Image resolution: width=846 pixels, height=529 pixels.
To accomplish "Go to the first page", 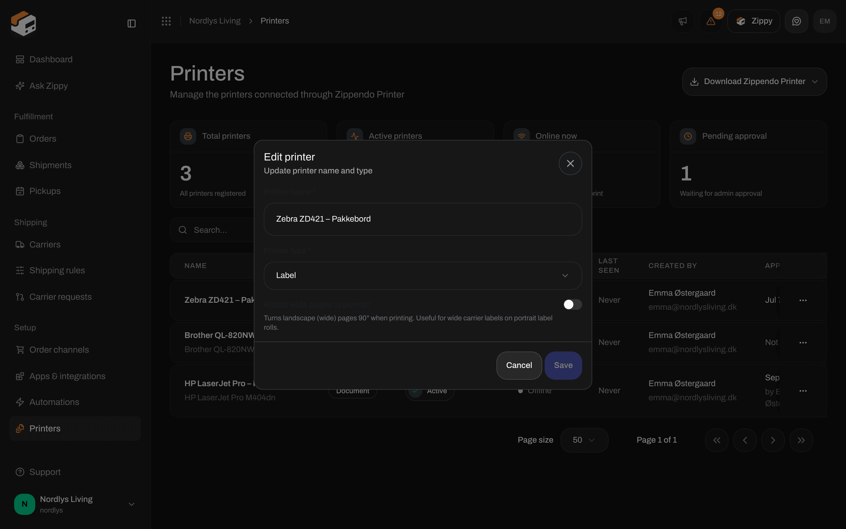I will pos(717,440).
